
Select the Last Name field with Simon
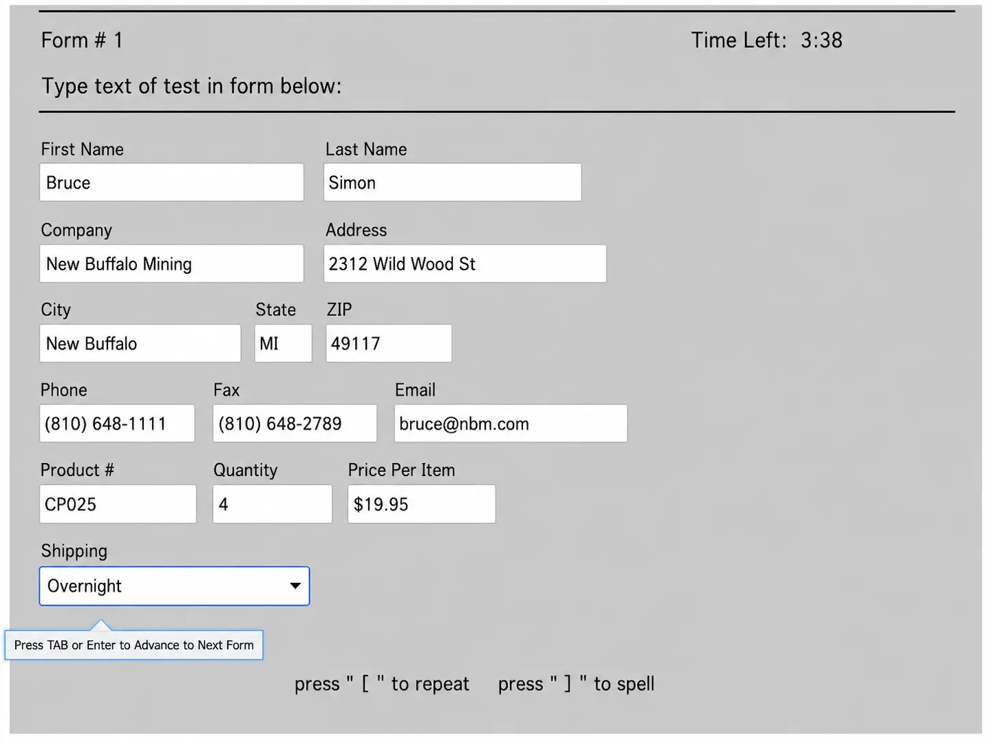(452, 183)
